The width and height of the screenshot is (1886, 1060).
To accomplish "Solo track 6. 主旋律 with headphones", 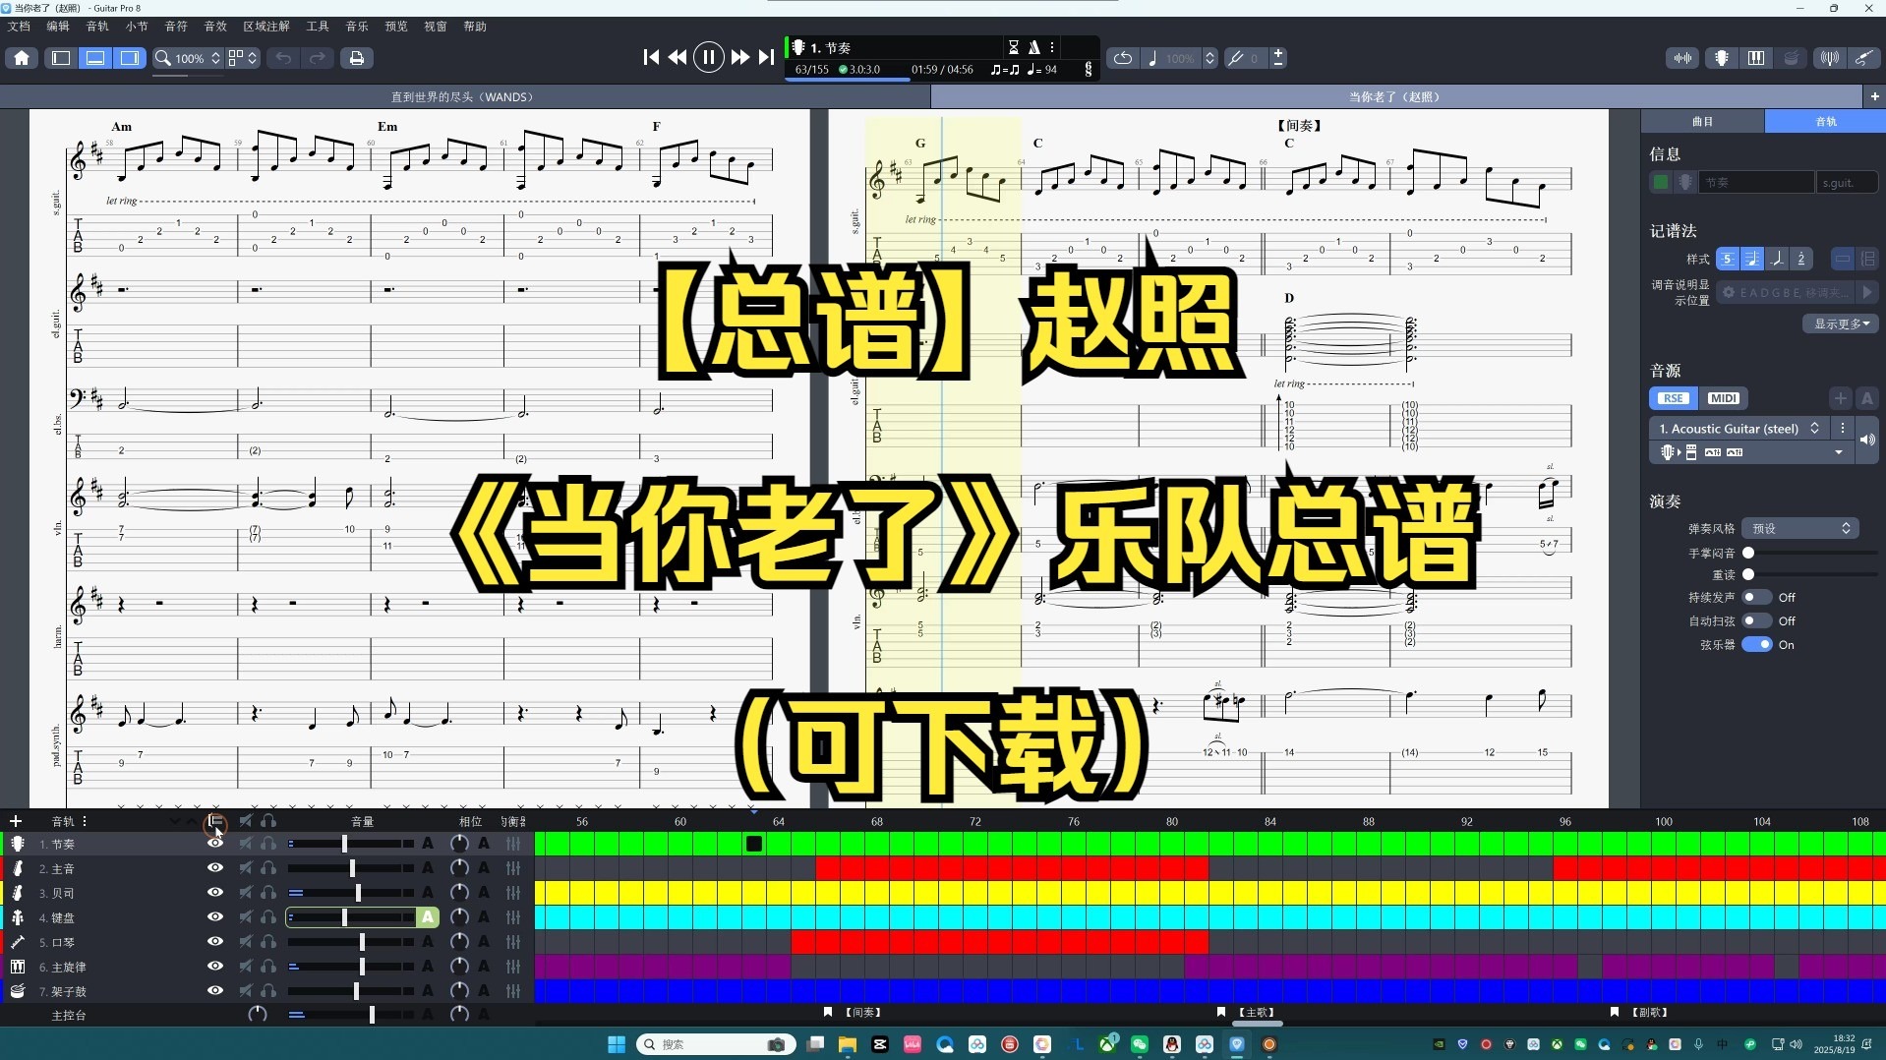I will coord(267,966).
